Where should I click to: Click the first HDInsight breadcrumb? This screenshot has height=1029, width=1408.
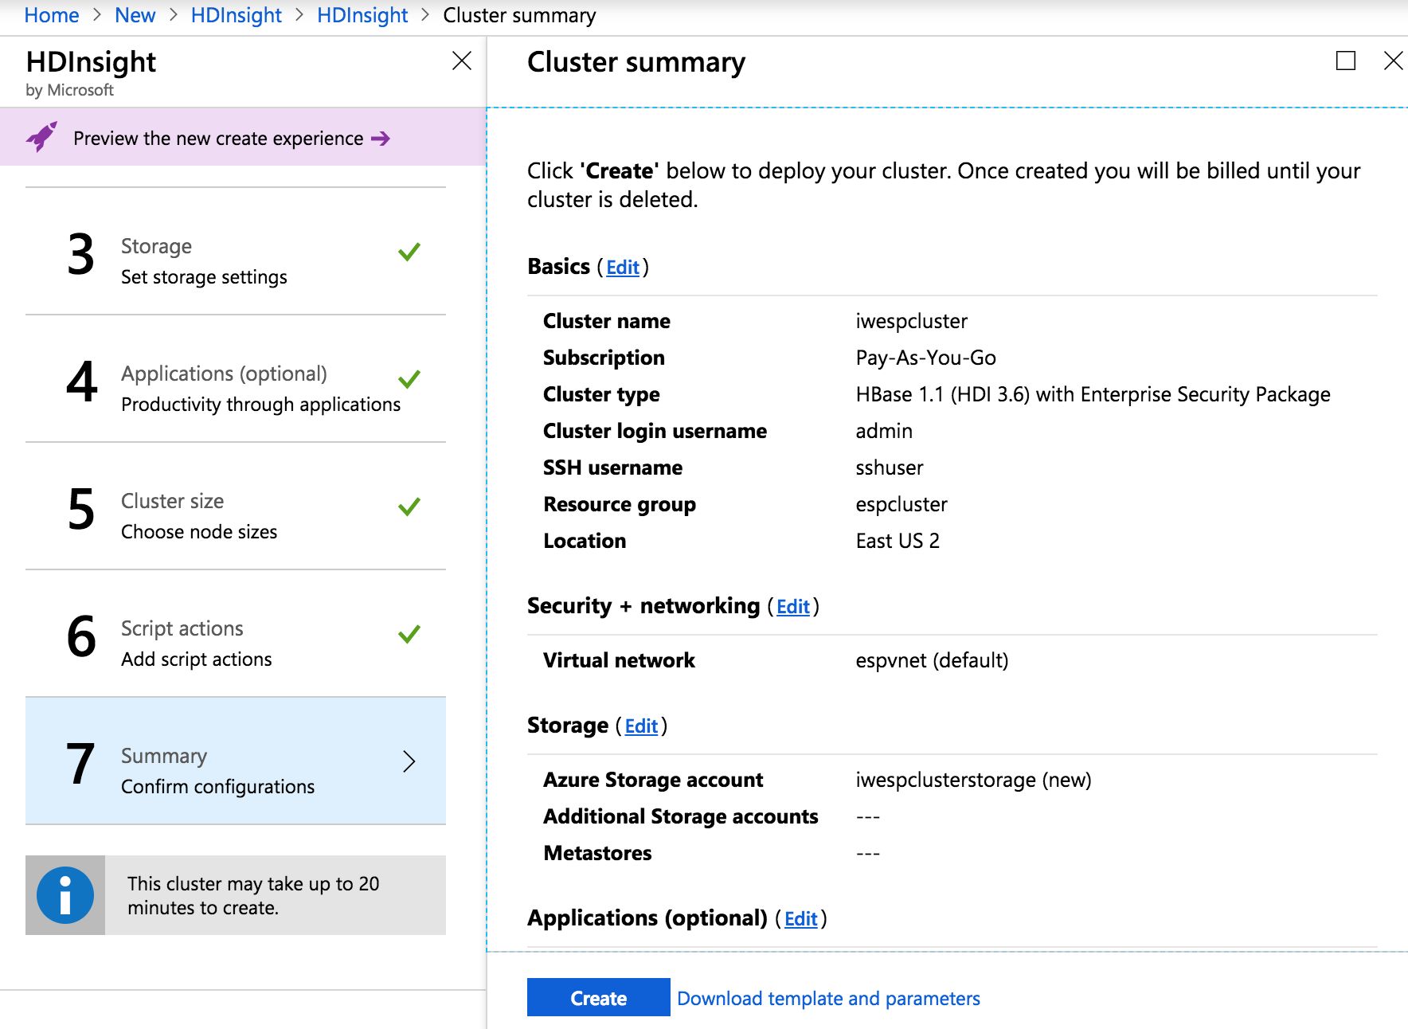coord(236,15)
